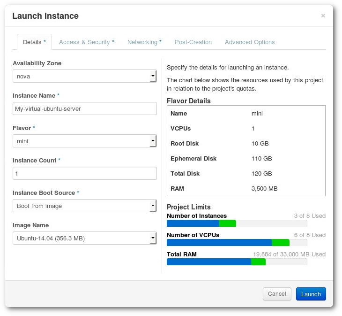This screenshot has width=342, height=316.
Task: Click the Launch button
Action: (x=311, y=294)
